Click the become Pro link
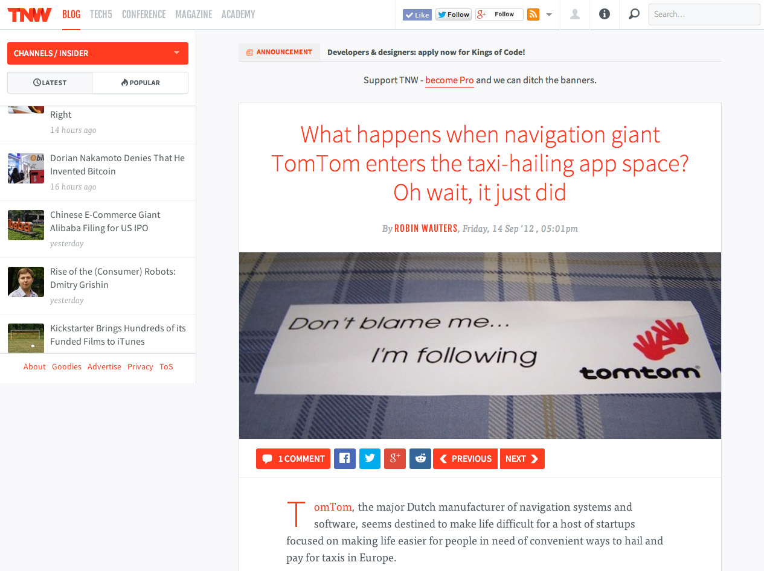Screen dimensions: 764x571 point(449,80)
